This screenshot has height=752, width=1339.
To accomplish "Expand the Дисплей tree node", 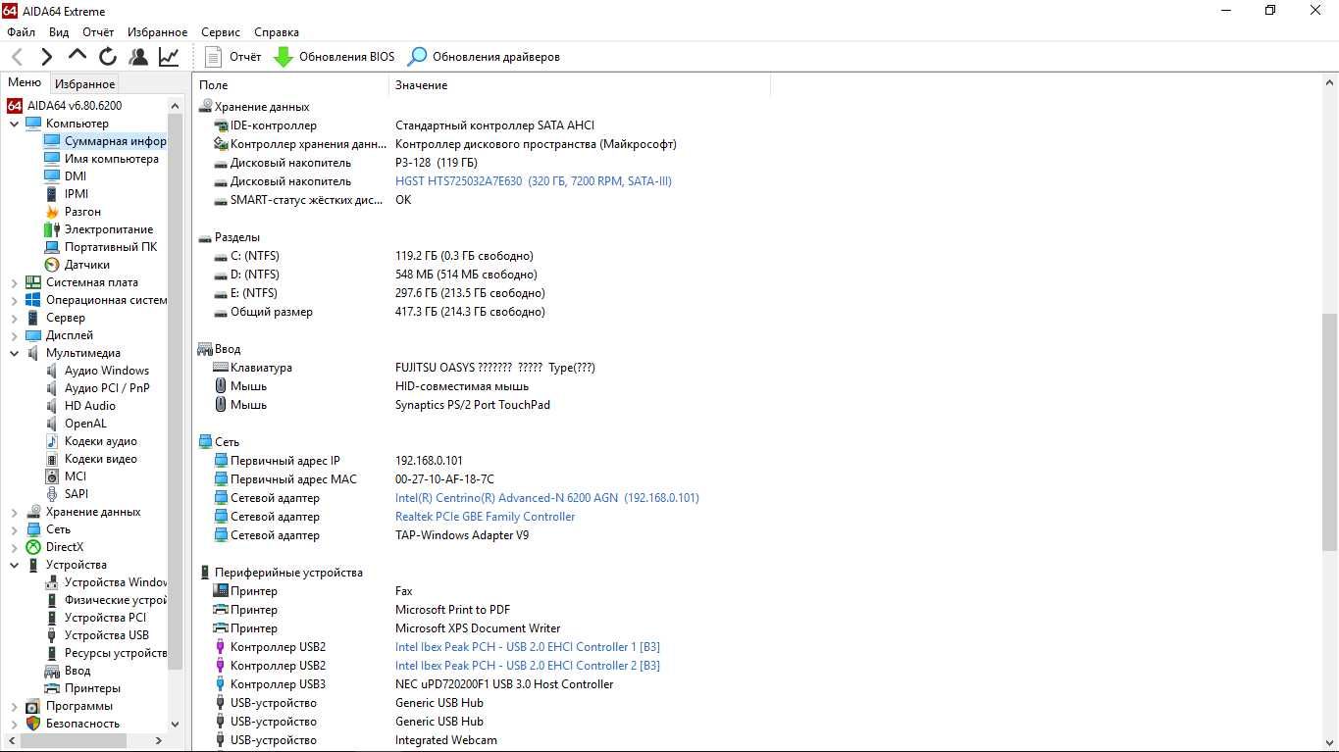I will pos(15,335).
